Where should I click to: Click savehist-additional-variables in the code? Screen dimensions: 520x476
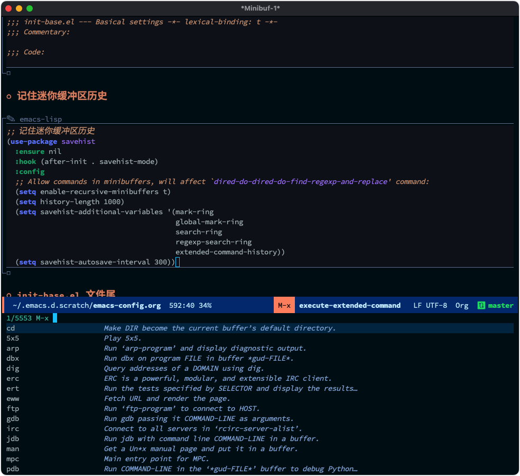101,212
